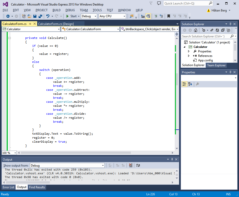Click the Solution Explorer vertical scrollbar thumb
Screen dimensions: 239x197
235,47
